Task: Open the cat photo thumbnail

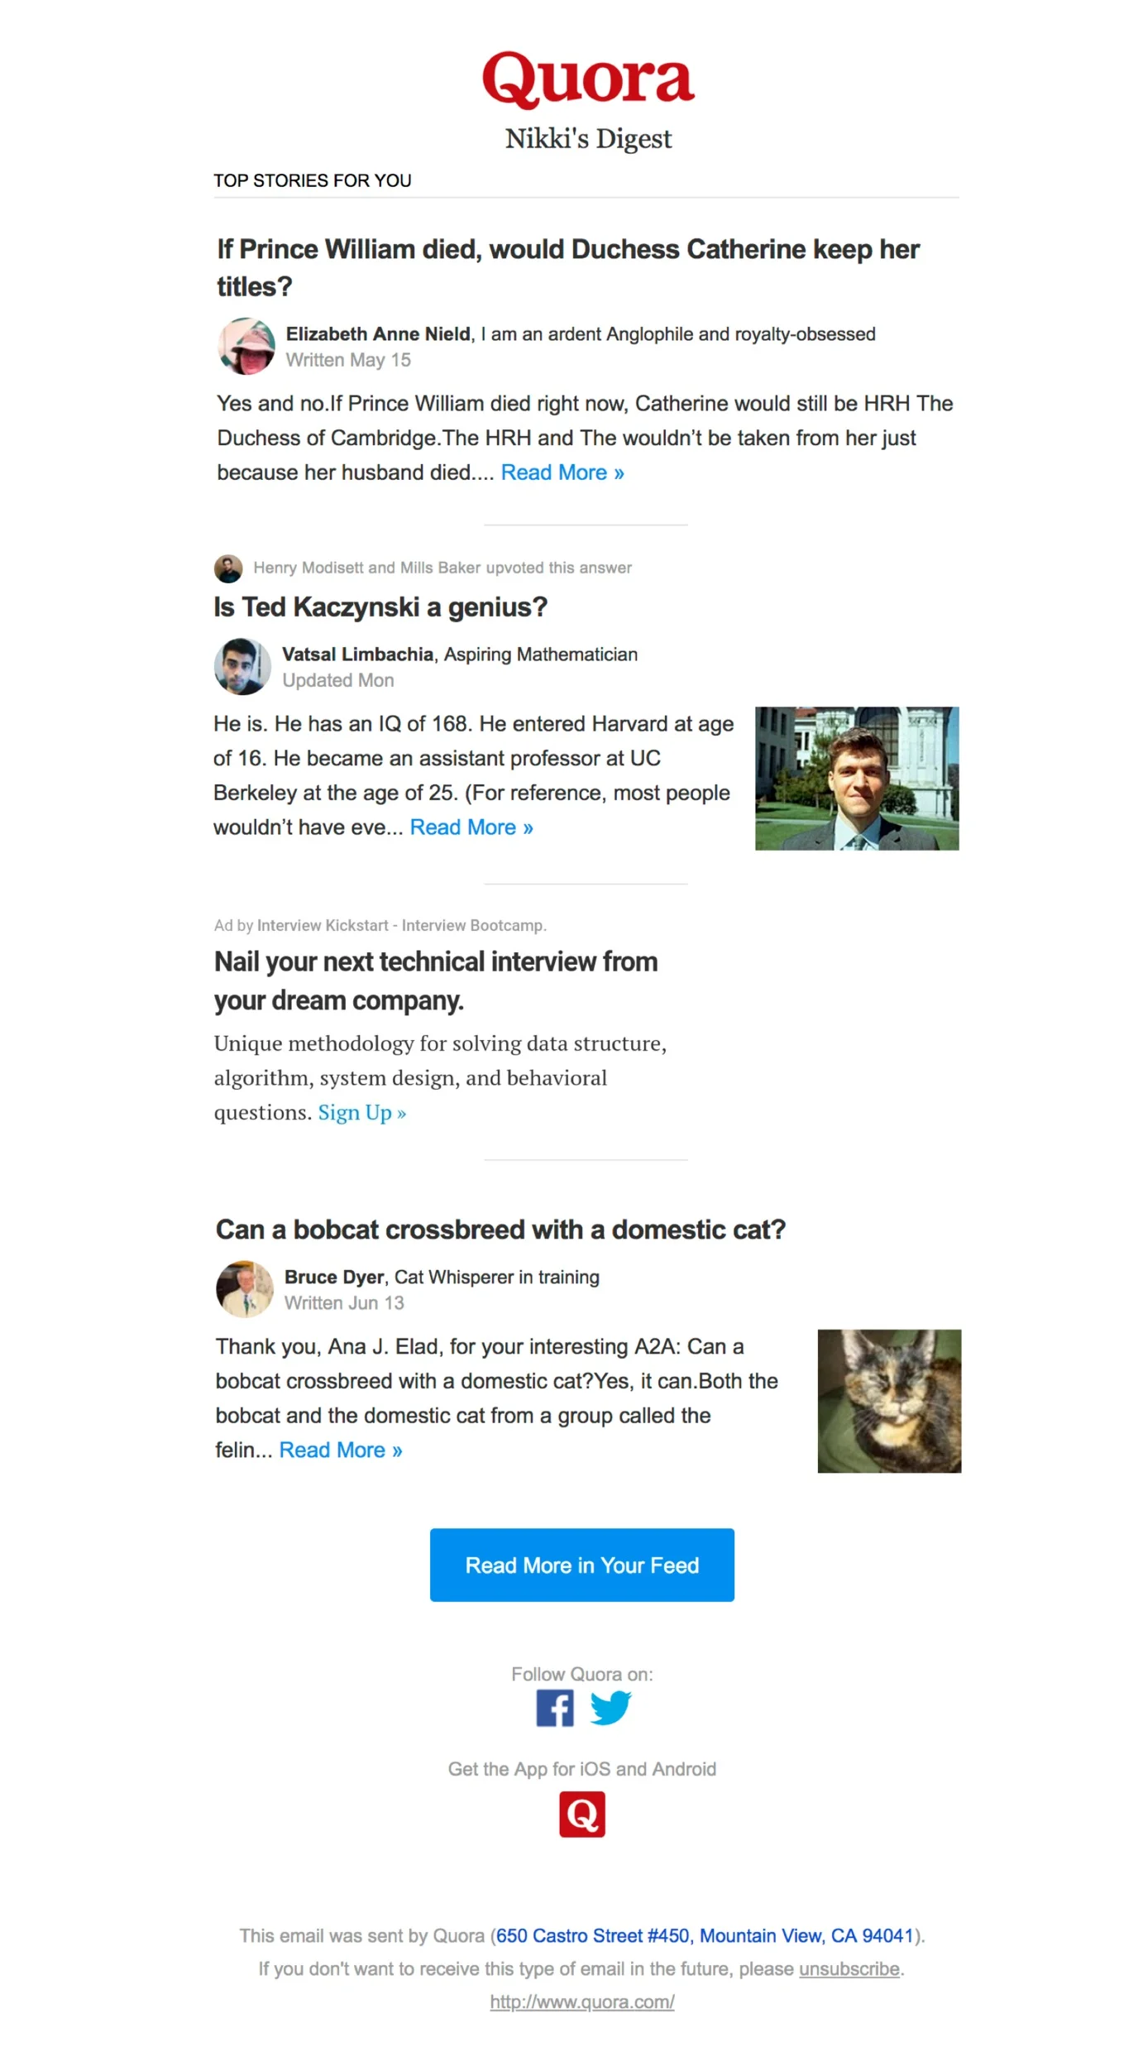Action: pos(889,1402)
